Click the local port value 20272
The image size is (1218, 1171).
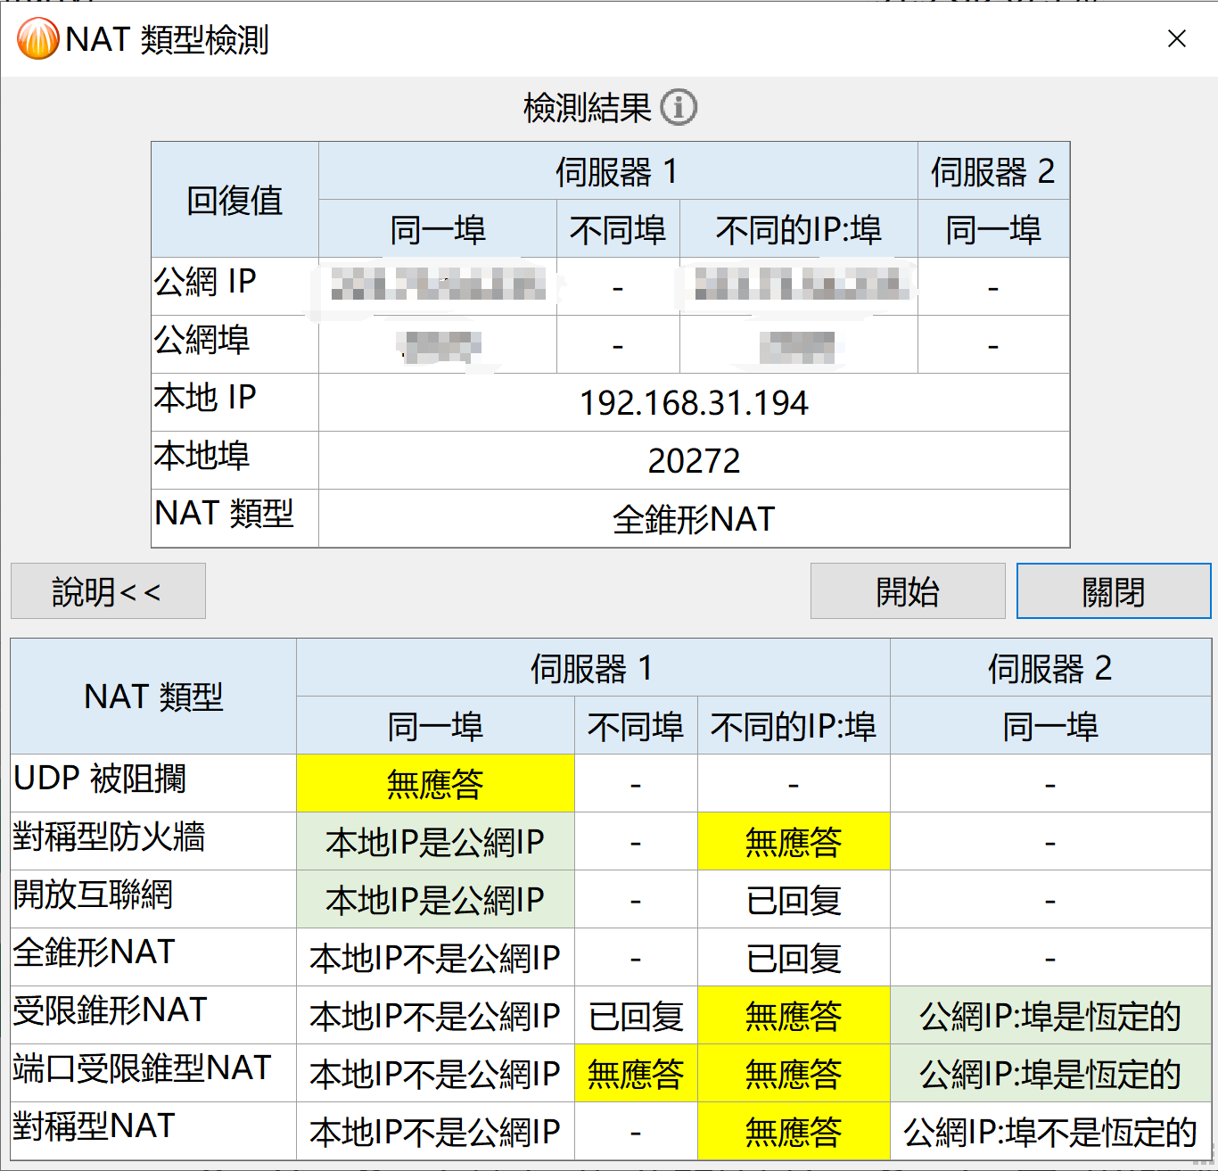pyautogui.click(x=694, y=461)
